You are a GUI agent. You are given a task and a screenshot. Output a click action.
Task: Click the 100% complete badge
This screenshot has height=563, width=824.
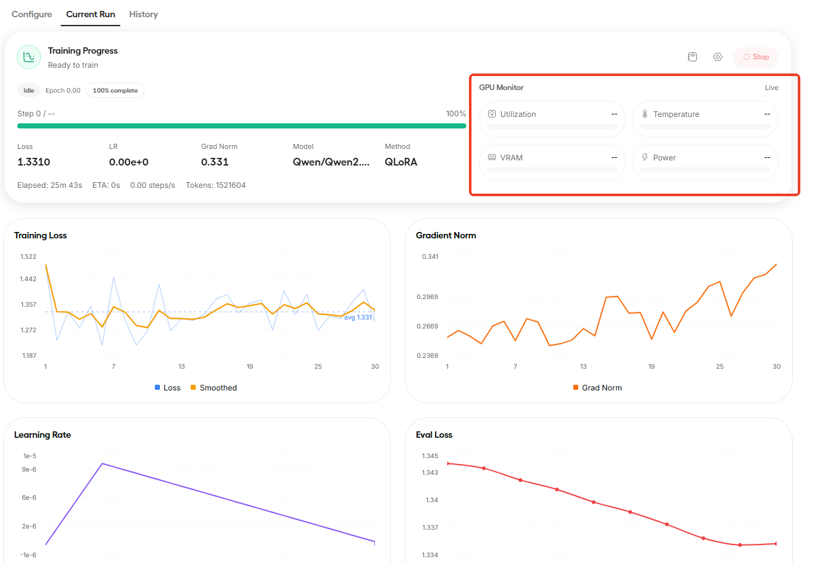pyautogui.click(x=115, y=91)
